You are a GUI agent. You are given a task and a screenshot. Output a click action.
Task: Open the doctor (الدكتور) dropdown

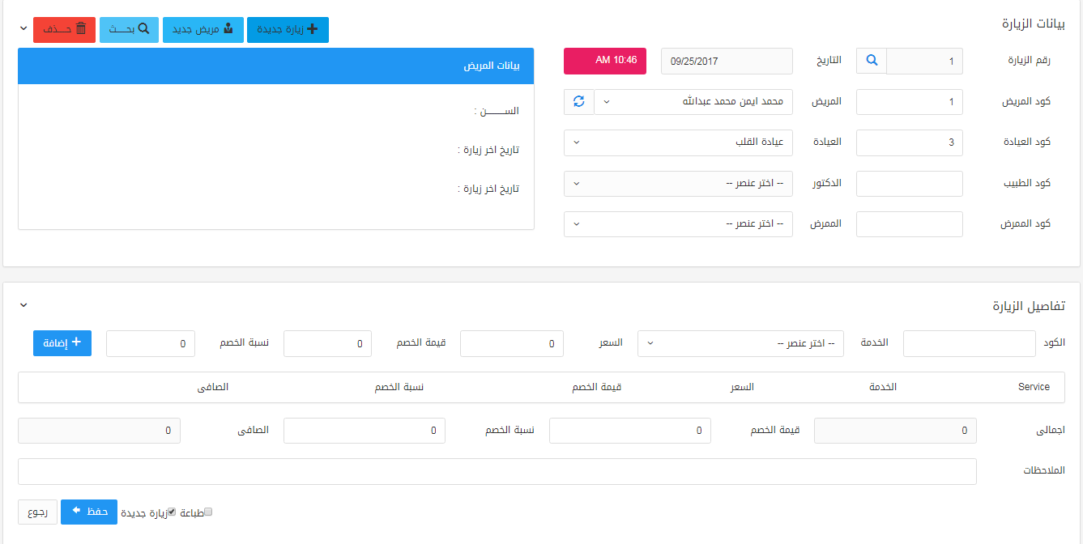678,184
